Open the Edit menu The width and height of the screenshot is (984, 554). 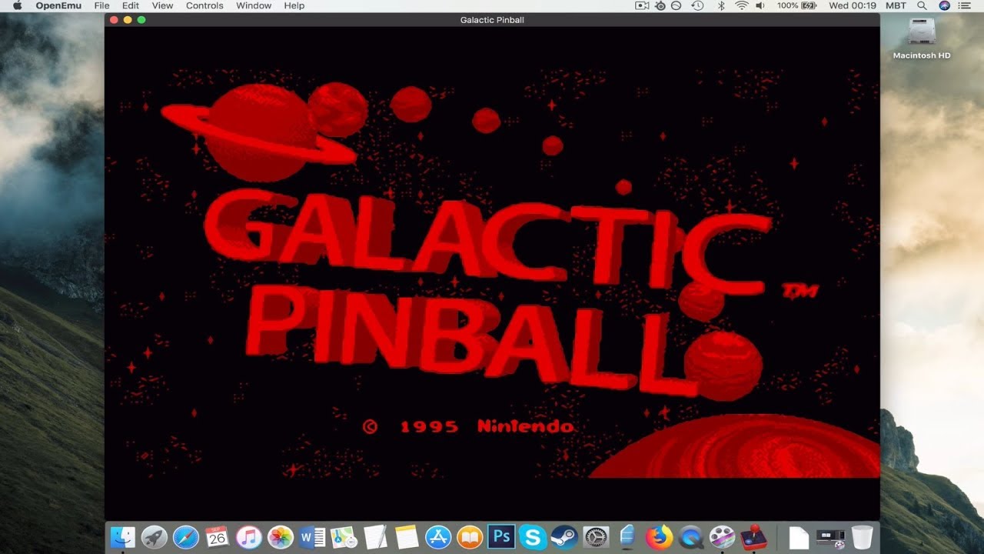coord(131,5)
